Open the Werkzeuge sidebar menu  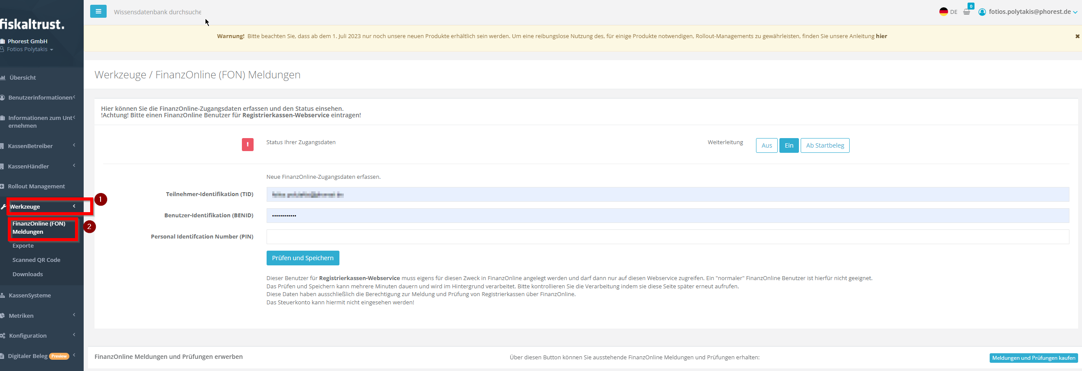(25, 207)
